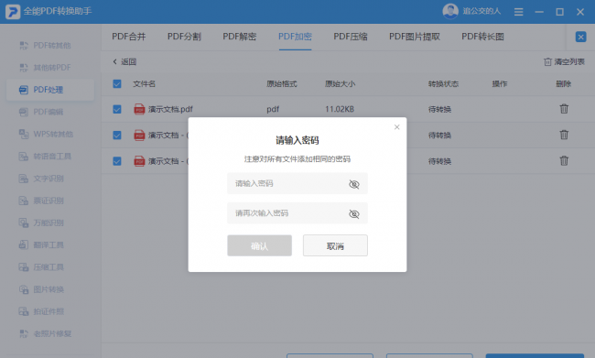Viewport: 595px width, 358px height.
Task: Click trash icon of the last file row
Action: 564,160
